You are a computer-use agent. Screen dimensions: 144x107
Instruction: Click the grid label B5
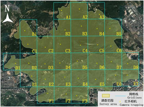tap(119, 34)
